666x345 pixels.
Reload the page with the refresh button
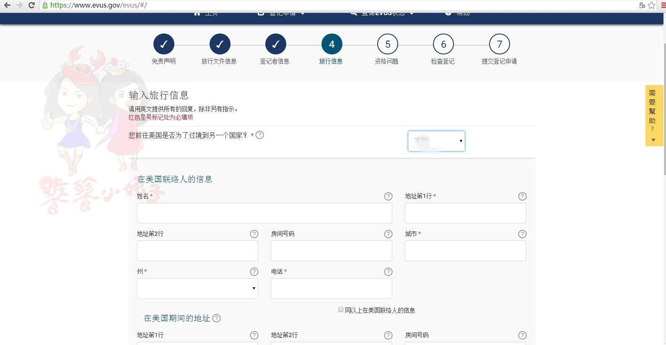31,5
